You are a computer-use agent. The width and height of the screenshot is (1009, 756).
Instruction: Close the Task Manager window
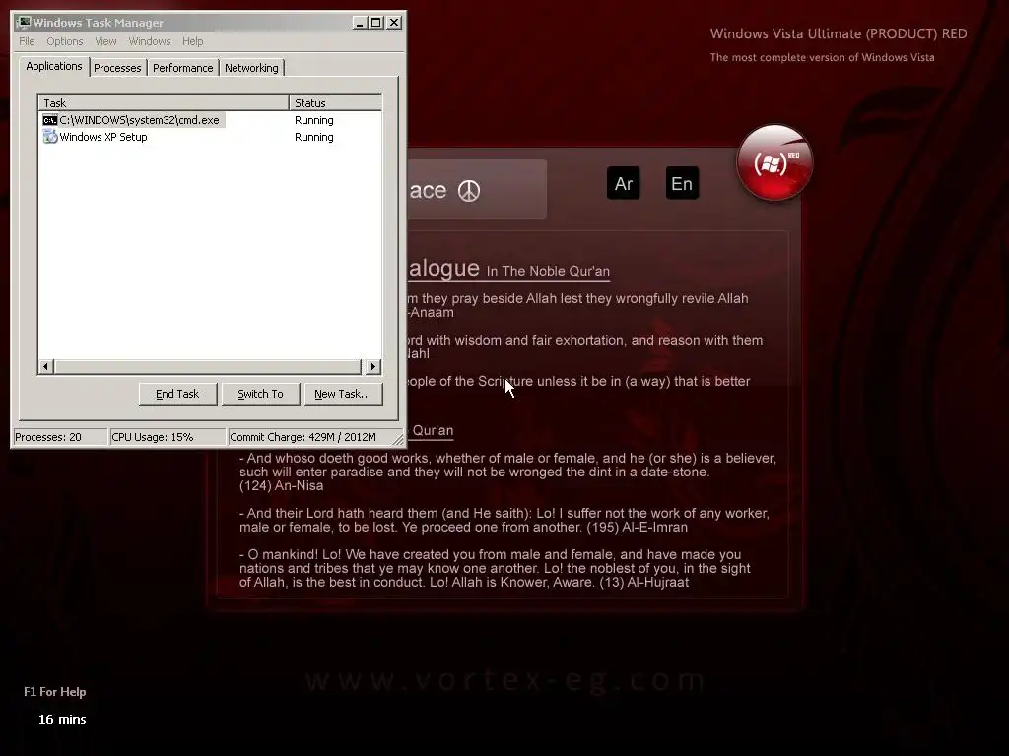coord(394,23)
